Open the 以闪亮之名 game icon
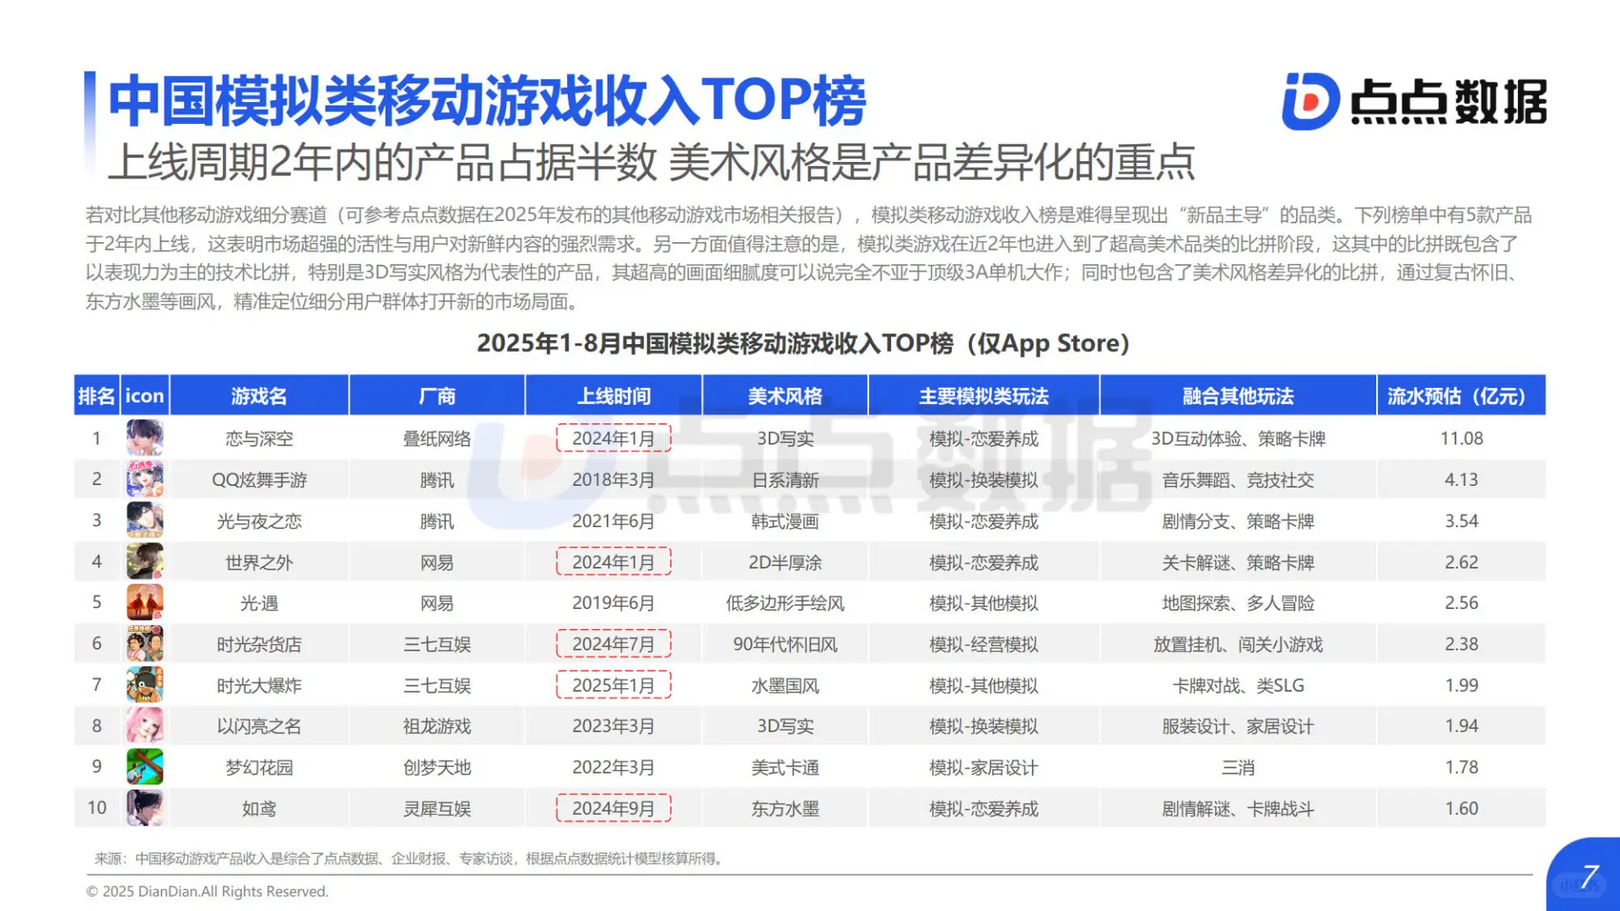The height and width of the screenshot is (911, 1620). click(x=145, y=725)
